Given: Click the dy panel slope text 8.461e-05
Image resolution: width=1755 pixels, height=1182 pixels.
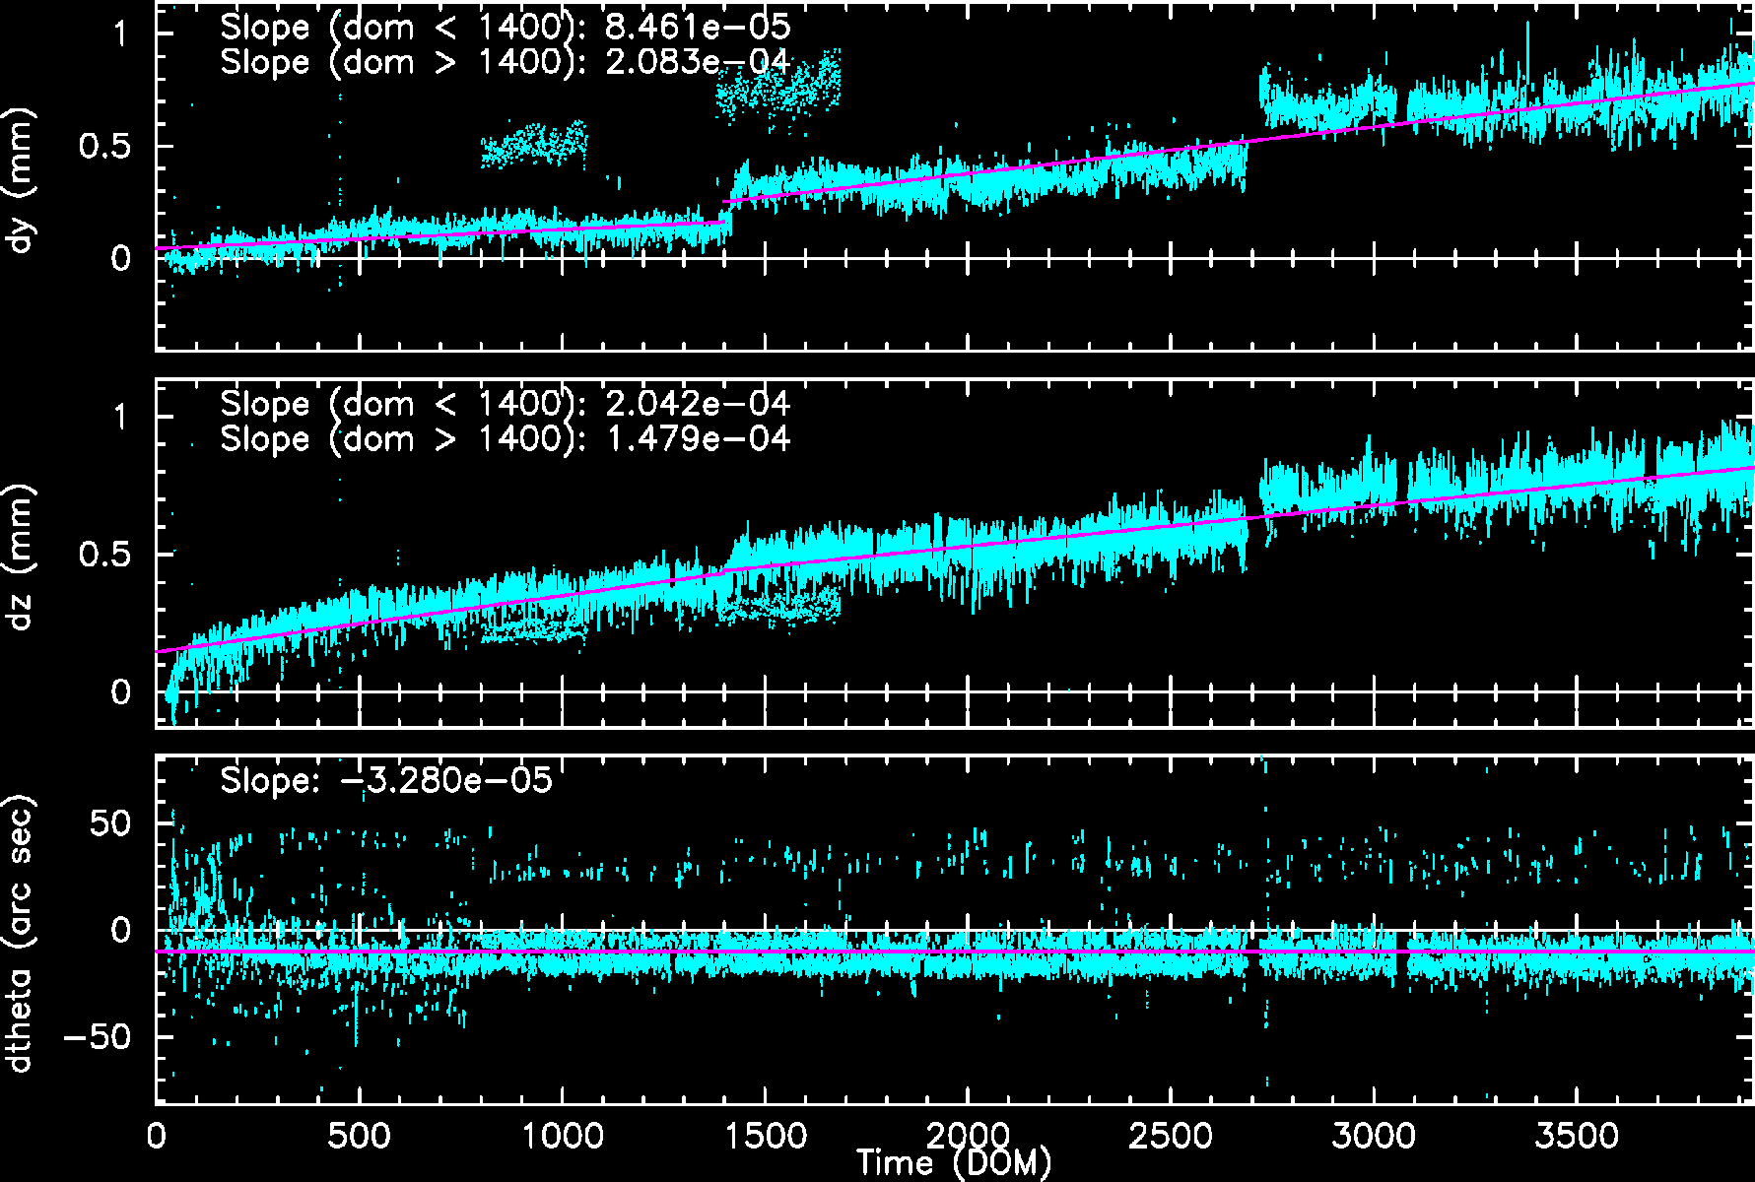Looking at the screenshot, I should pyautogui.click(x=697, y=27).
